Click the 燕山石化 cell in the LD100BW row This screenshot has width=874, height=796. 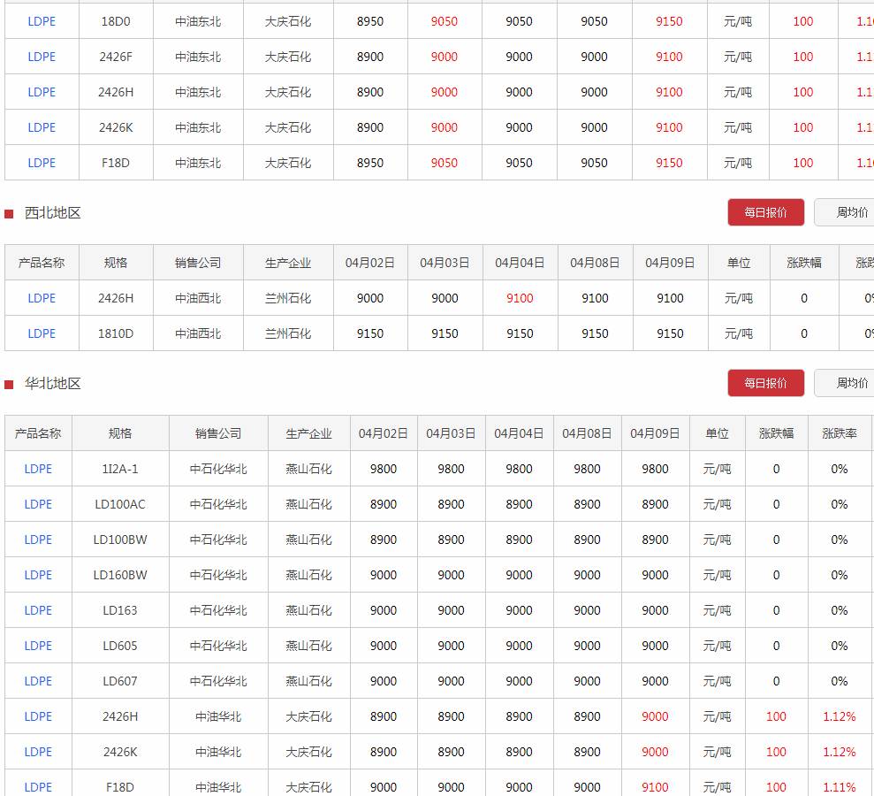click(x=308, y=540)
